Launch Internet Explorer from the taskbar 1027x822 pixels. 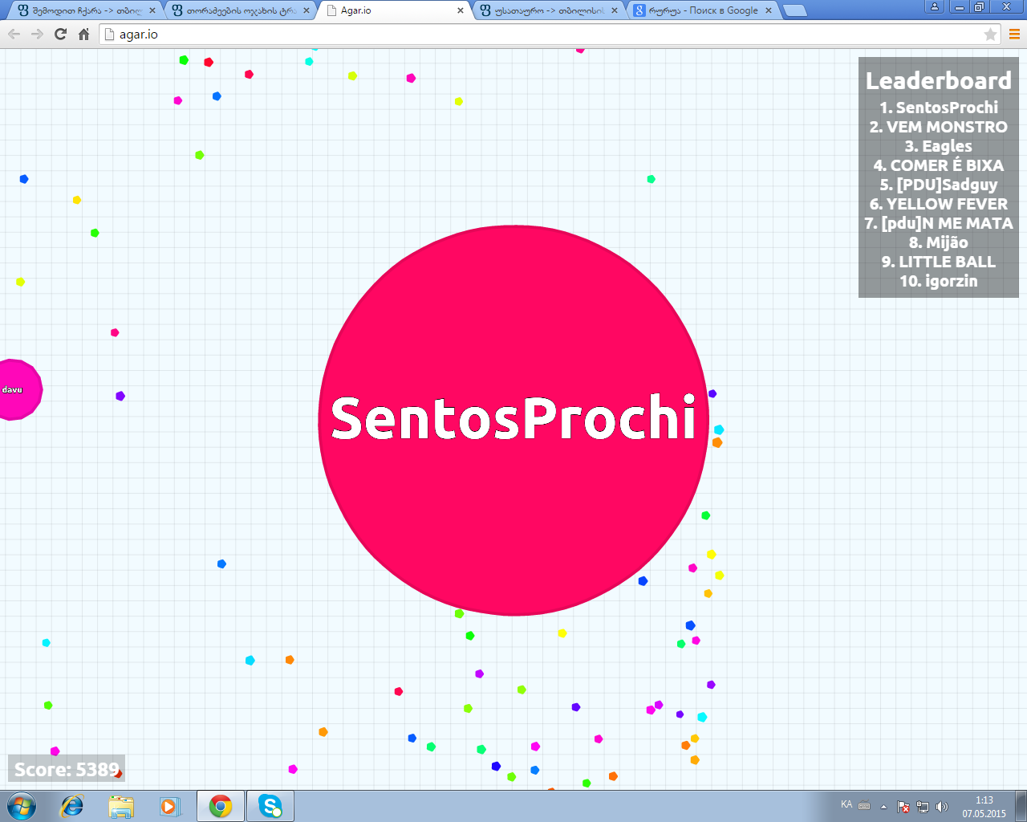72,806
